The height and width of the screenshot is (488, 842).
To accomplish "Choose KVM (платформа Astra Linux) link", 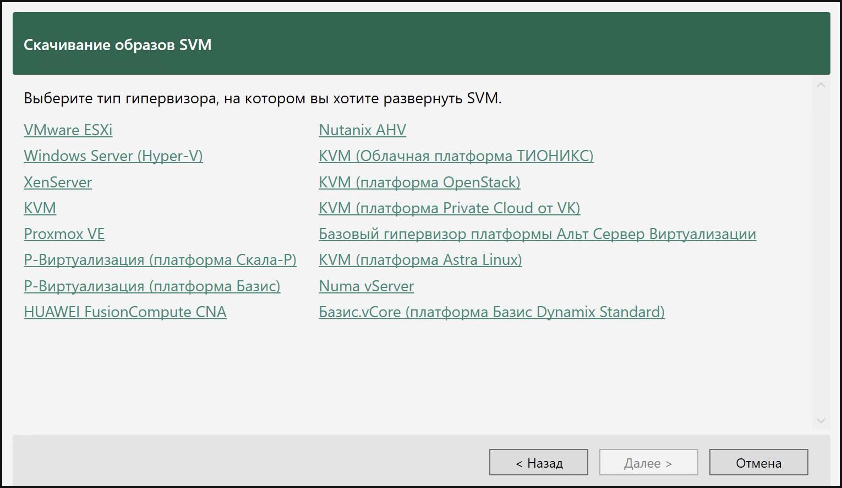I will [x=420, y=260].
